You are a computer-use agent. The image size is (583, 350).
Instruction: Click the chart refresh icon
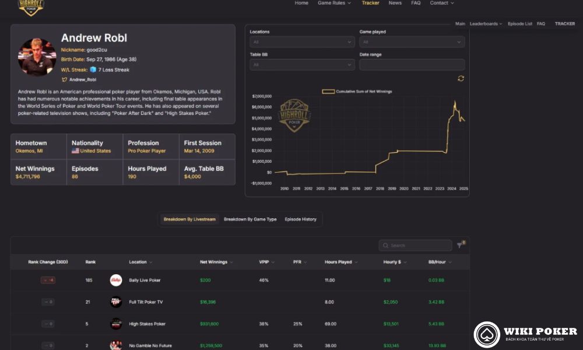[461, 78]
